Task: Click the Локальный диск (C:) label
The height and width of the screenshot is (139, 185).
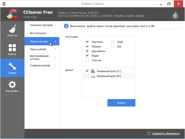Action: click(109, 71)
